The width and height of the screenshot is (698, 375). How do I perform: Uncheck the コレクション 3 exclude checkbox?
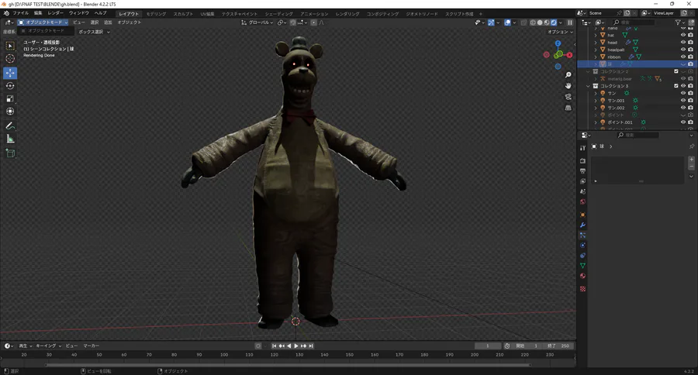pyautogui.click(x=676, y=86)
